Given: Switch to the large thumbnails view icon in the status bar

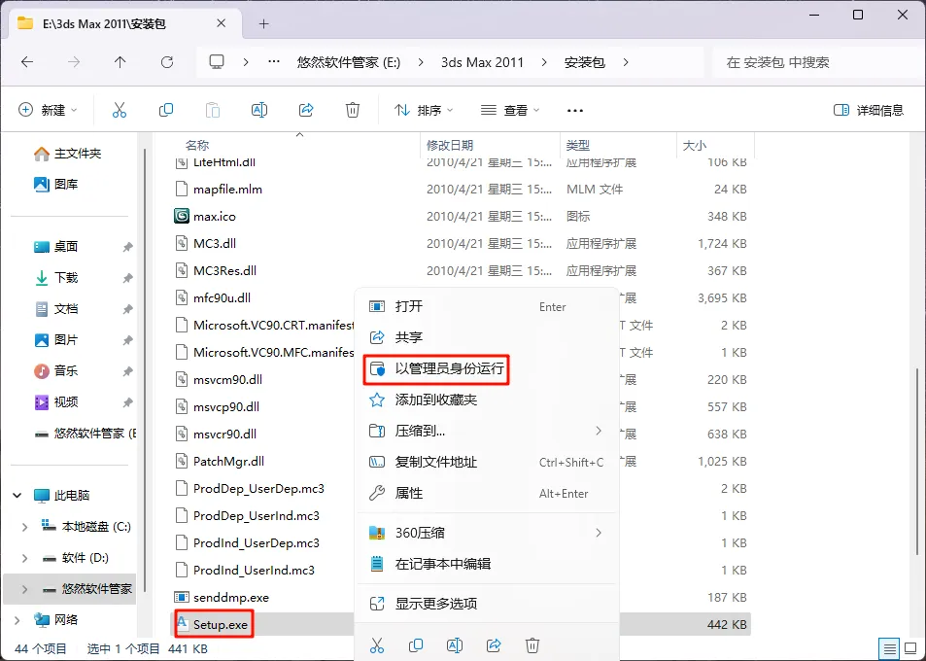Looking at the screenshot, I should (910, 648).
